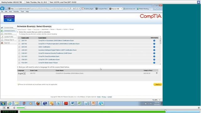Click the Windows Start orb
The image size is (201, 113).
point(3,103)
